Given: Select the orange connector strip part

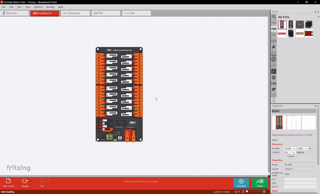Looking at the screenshot, I should click(300, 34).
